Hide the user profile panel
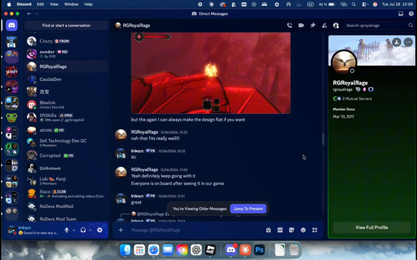The width and height of the screenshot is (417, 260). point(336,25)
